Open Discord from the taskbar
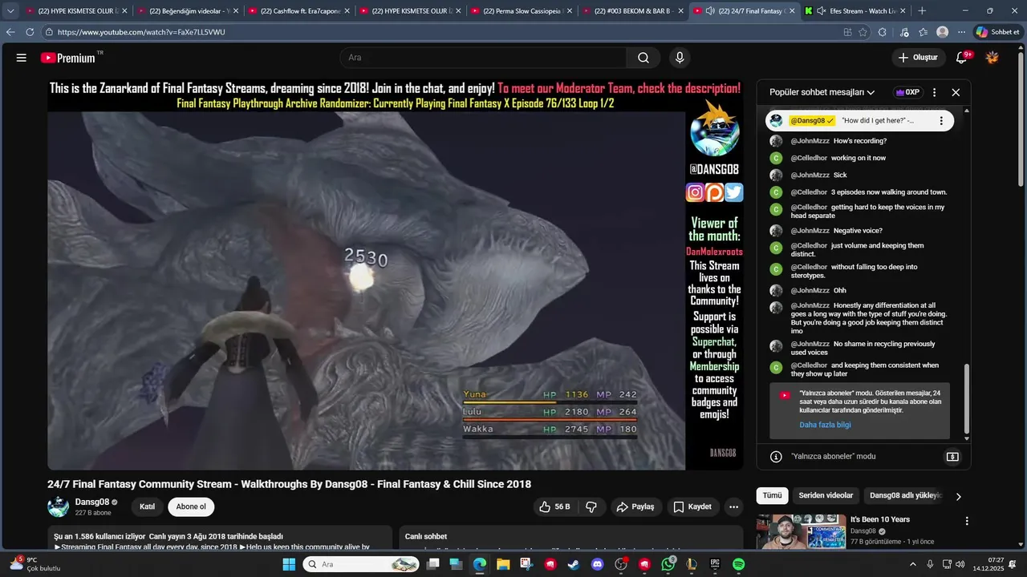The image size is (1027, 577). point(597,564)
